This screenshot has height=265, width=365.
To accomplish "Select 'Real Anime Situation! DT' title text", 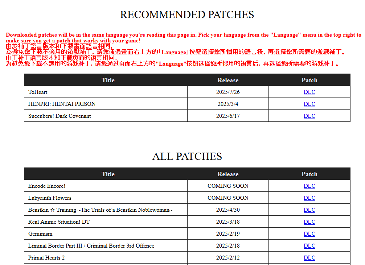I will click(x=59, y=222).
